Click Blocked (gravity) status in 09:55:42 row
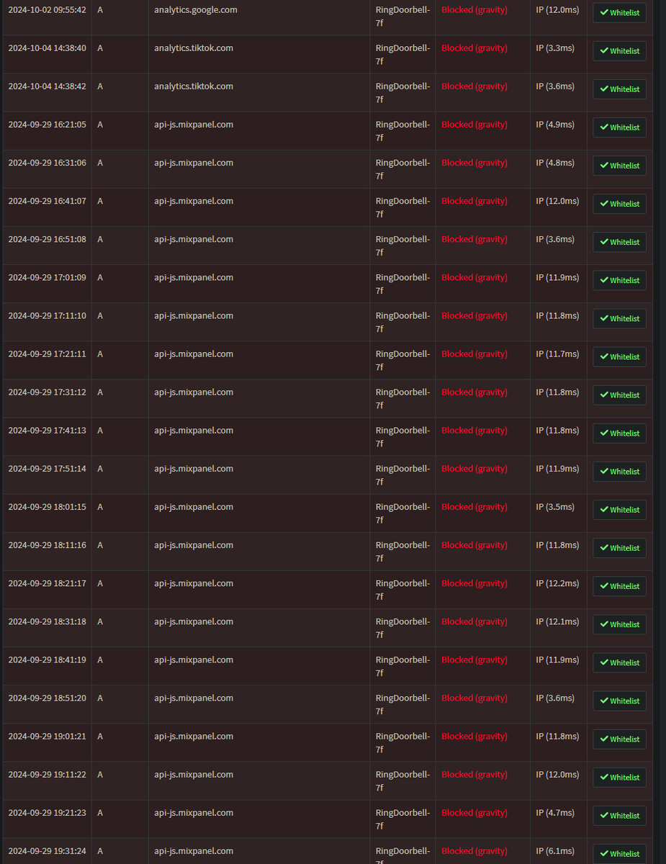 (x=474, y=10)
